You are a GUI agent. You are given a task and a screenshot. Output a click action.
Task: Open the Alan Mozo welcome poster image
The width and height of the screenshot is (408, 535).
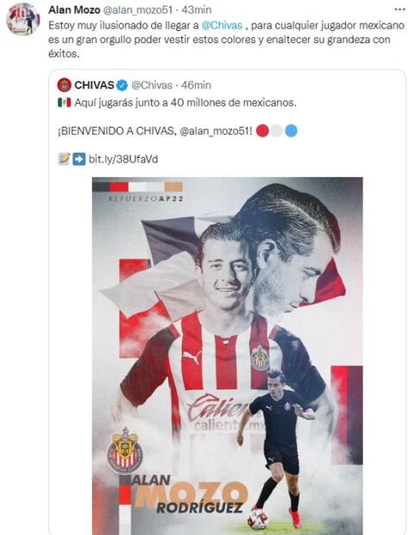[228, 356]
